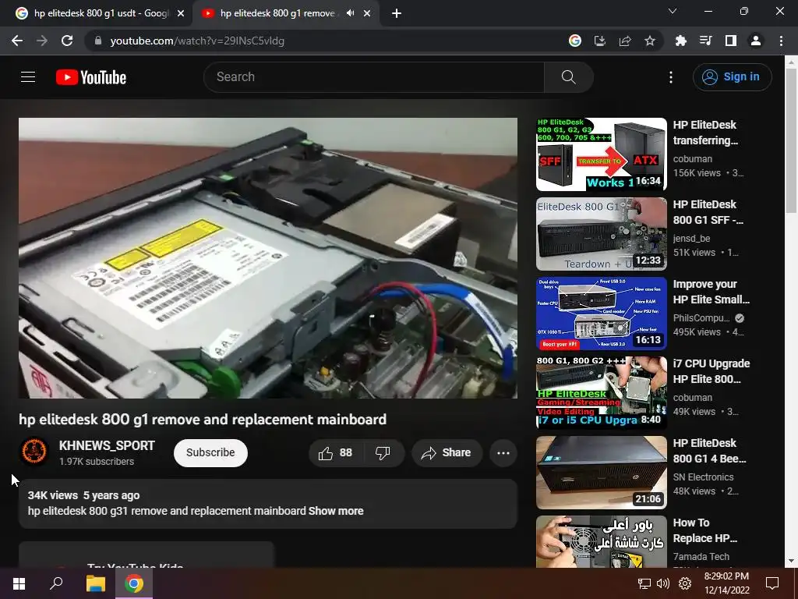Screen dimensions: 798x599
Task: Go back in browser history
Action: (x=17, y=41)
